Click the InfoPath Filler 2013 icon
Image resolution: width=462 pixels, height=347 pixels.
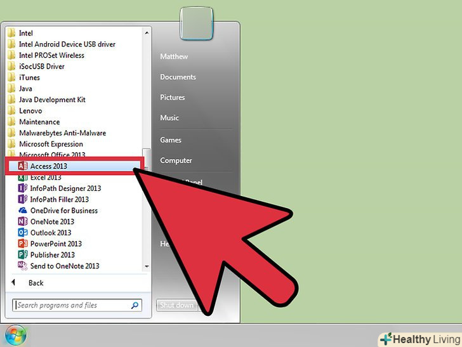[x=23, y=199]
